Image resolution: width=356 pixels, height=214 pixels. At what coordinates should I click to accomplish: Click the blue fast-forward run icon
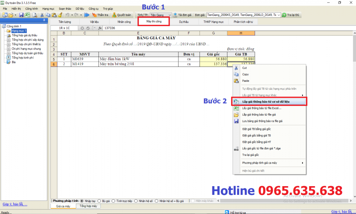click(87, 15)
